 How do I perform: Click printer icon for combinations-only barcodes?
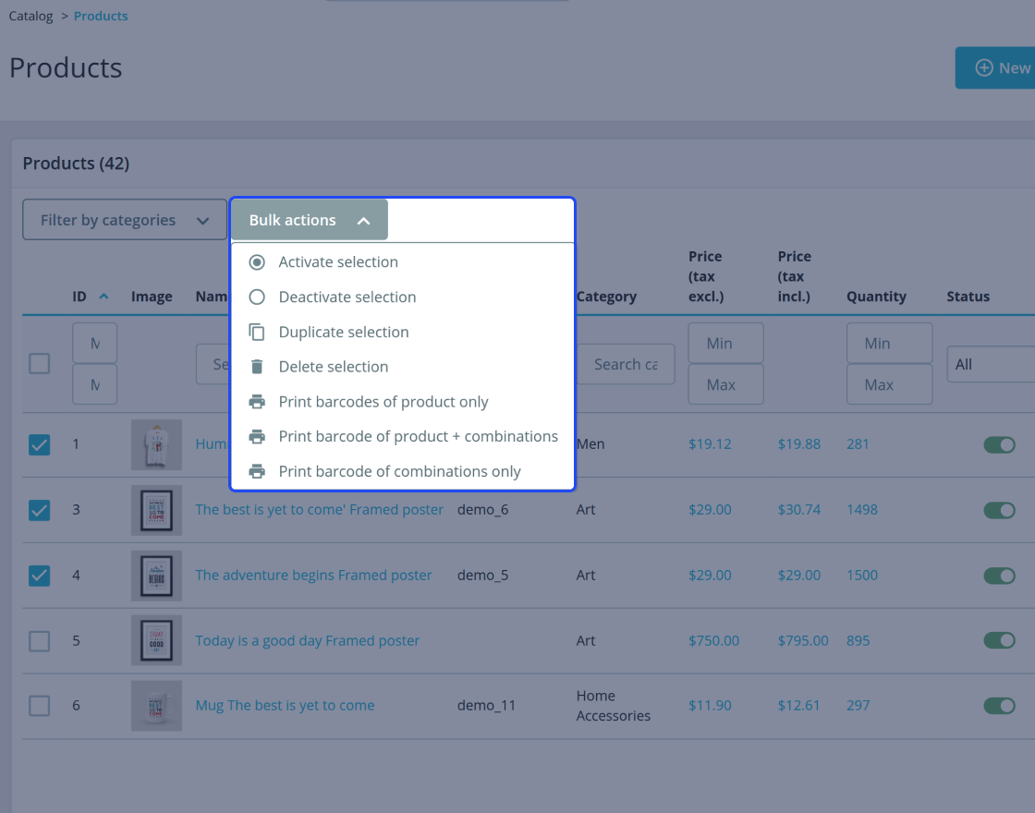click(257, 472)
